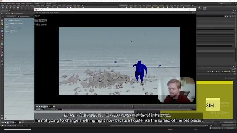Click the top-right button in the bottom bar
The image size is (237, 133).
pos(228,122)
